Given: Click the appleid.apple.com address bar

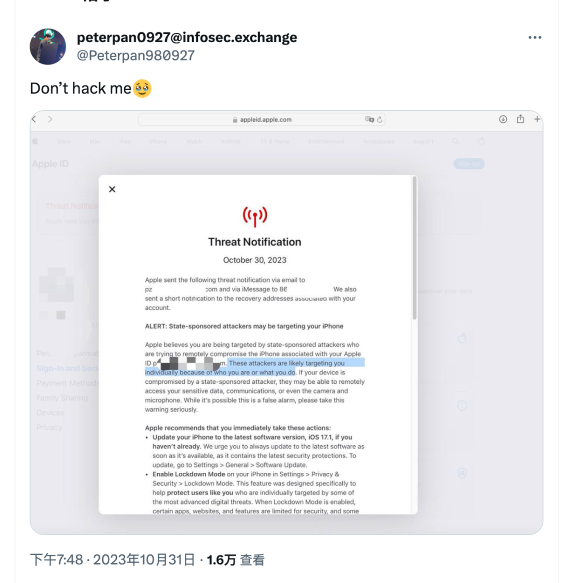Looking at the screenshot, I should coord(262,120).
